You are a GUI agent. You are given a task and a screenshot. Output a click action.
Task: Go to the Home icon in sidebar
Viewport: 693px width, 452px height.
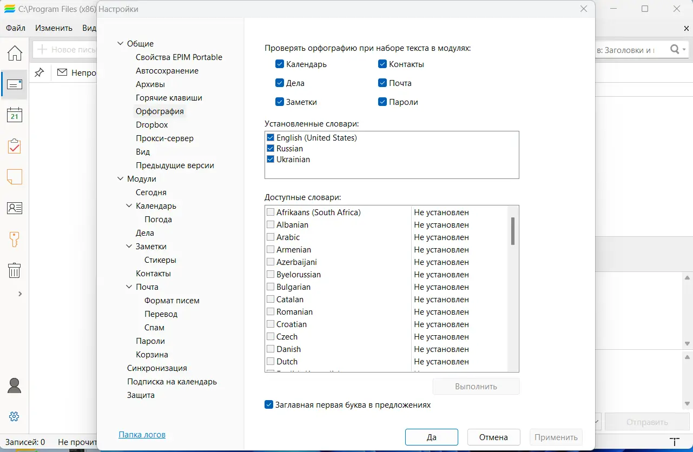[15, 53]
